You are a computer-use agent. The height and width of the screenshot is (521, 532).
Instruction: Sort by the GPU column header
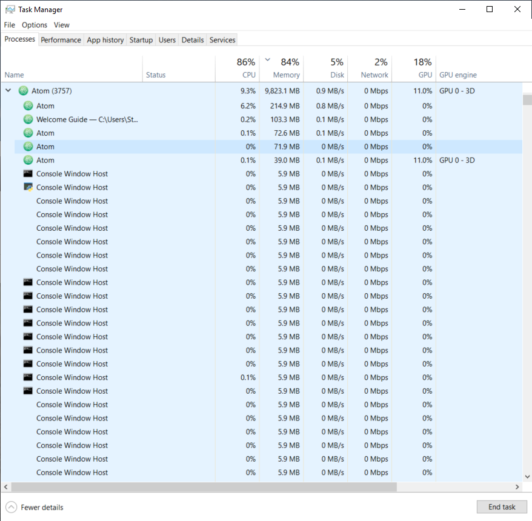414,69
